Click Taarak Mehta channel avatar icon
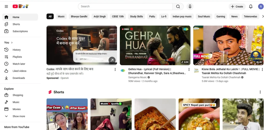Viewport: 266px width, 130px height. pos(196,70)
